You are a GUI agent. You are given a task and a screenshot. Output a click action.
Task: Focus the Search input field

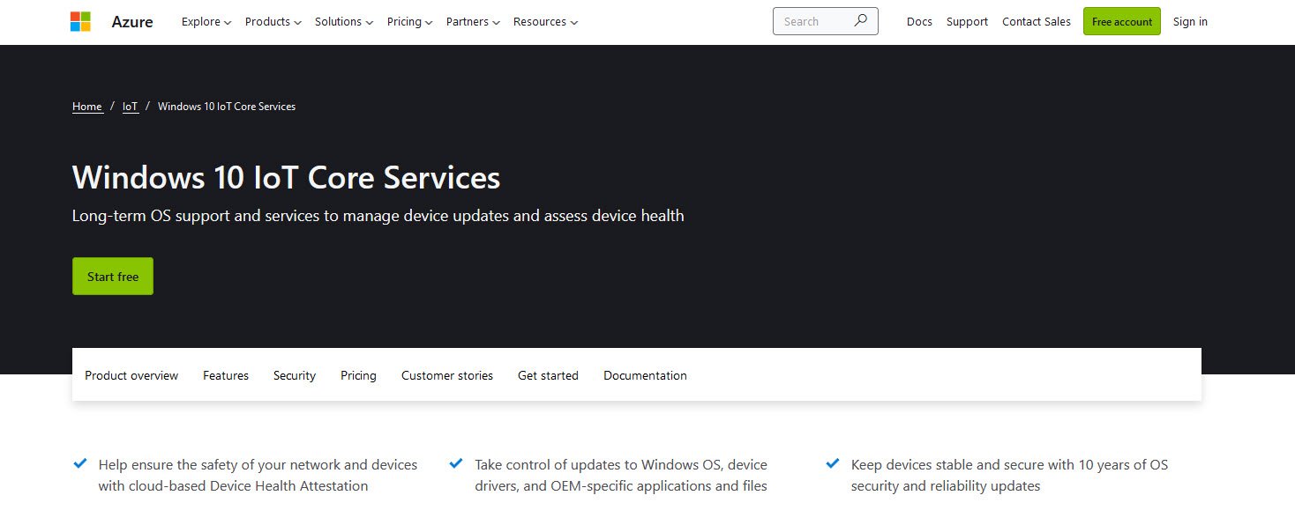coord(826,21)
